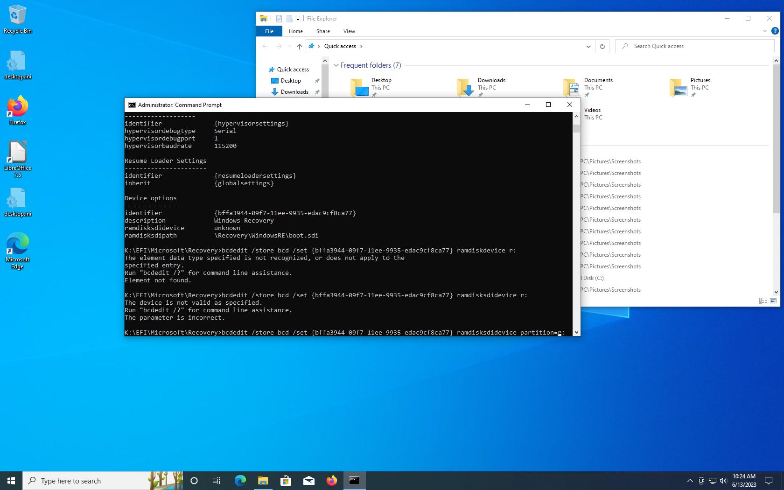Select Downloads in the navigation pane

294,92
